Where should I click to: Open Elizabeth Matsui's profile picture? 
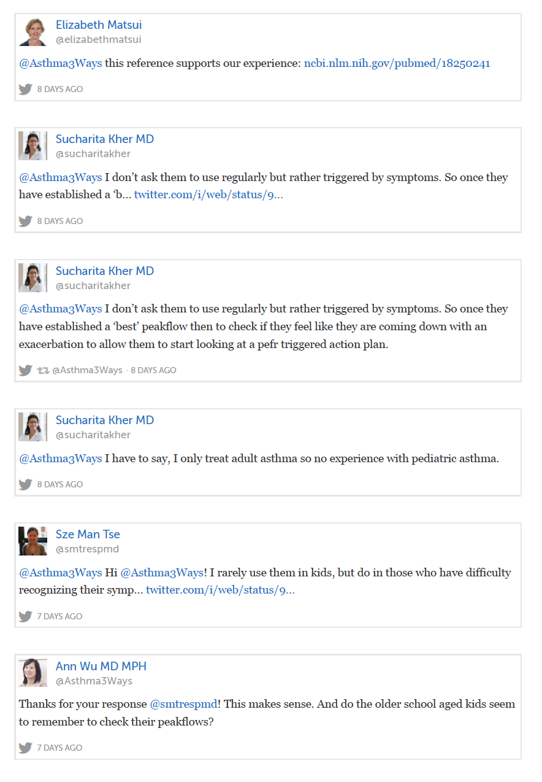(32, 32)
